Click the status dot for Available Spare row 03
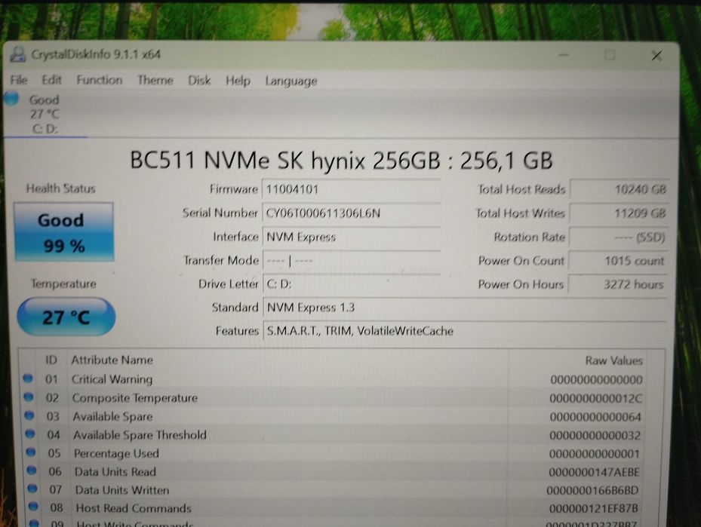The width and height of the screenshot is (701, 527). (x=29, y=415)
